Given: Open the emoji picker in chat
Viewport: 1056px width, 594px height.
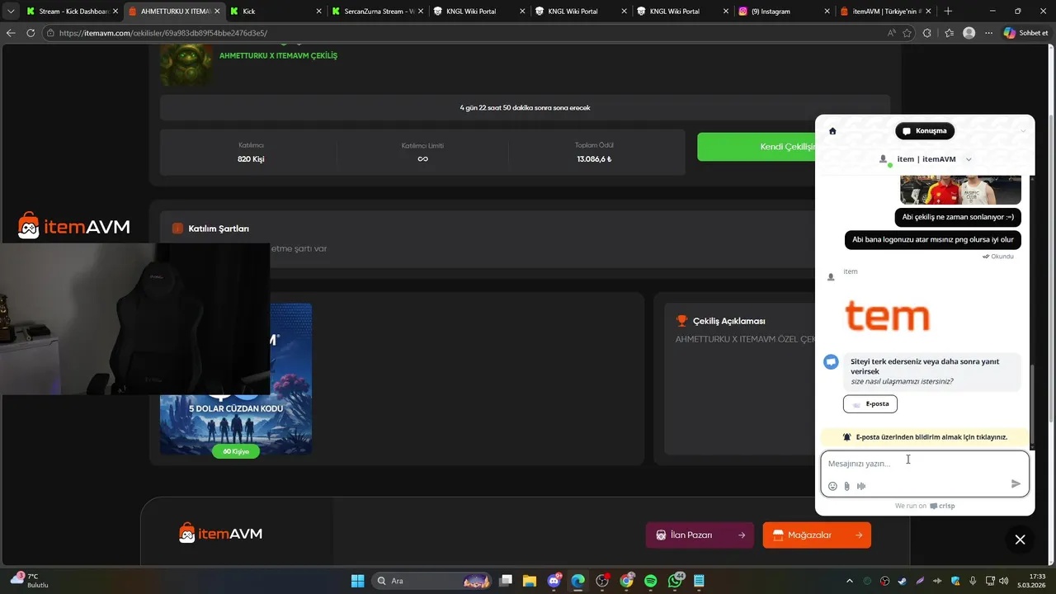Looking at the screenshot, I should pos(832,486).
